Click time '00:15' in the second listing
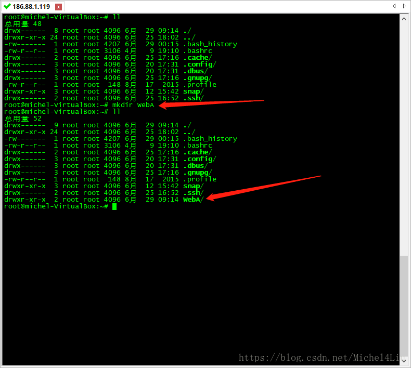The height and width of the screenshot is (368, 411). pyautogui.click(x=168, y=139)
